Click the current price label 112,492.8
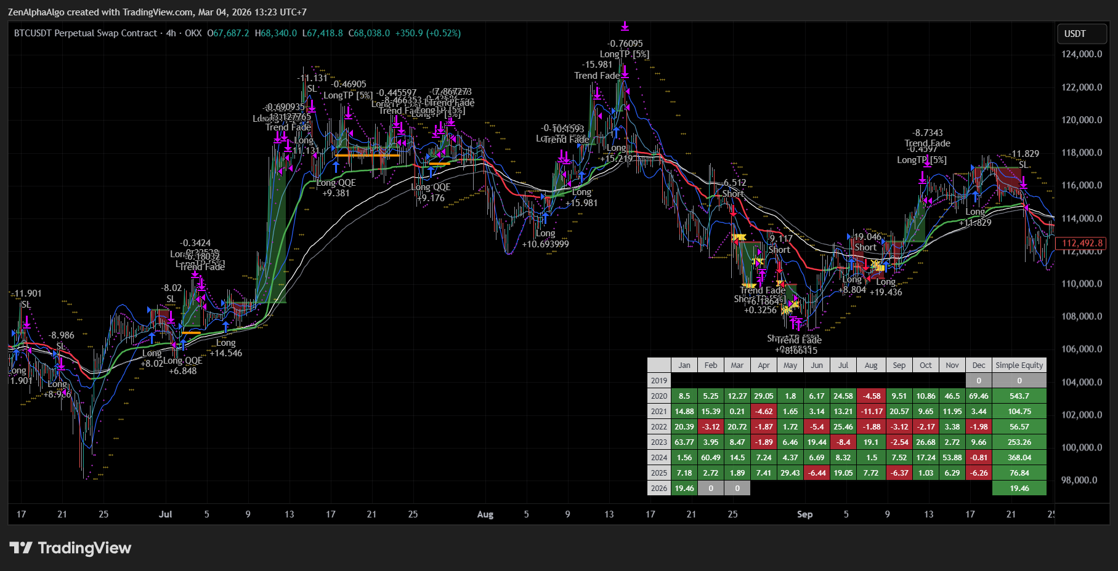 pyautogui.click(x=1082, y=243)
